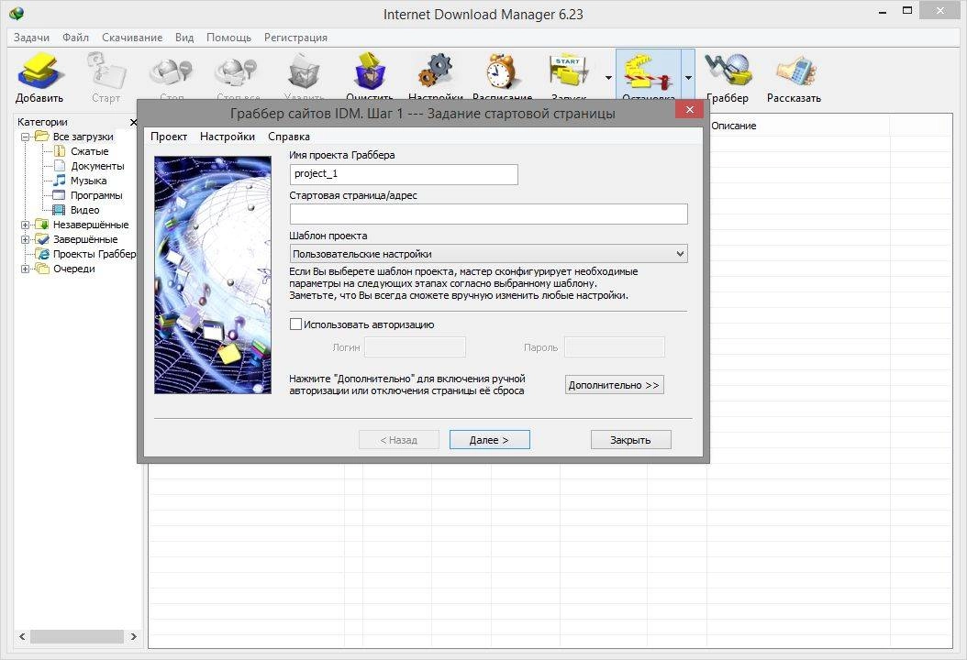Viewport: 967px width, 660px height.
Task: Open the Вид menu
Action: coord(184,38)
